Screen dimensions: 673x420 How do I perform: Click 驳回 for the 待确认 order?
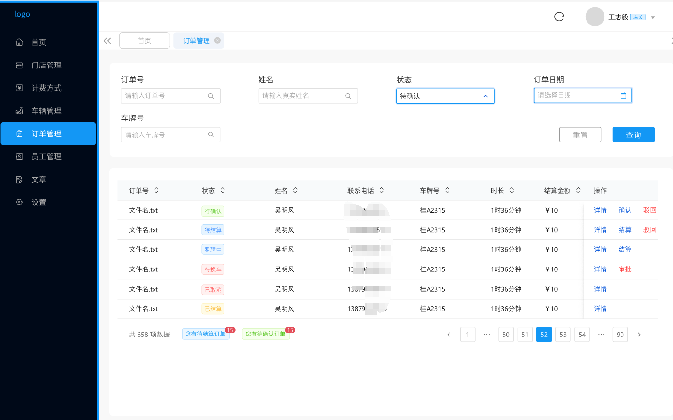[650, 210]
